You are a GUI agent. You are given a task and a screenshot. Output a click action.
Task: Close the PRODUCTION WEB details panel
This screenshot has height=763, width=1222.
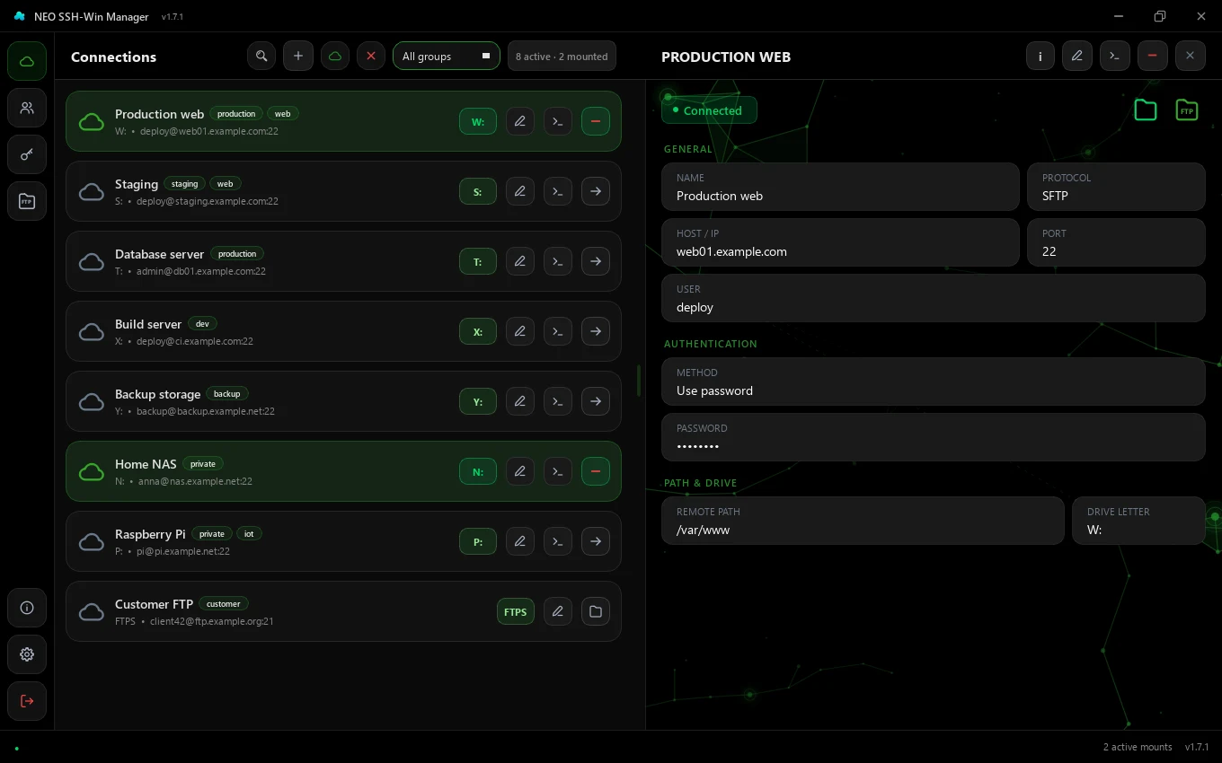[1191, 56]
